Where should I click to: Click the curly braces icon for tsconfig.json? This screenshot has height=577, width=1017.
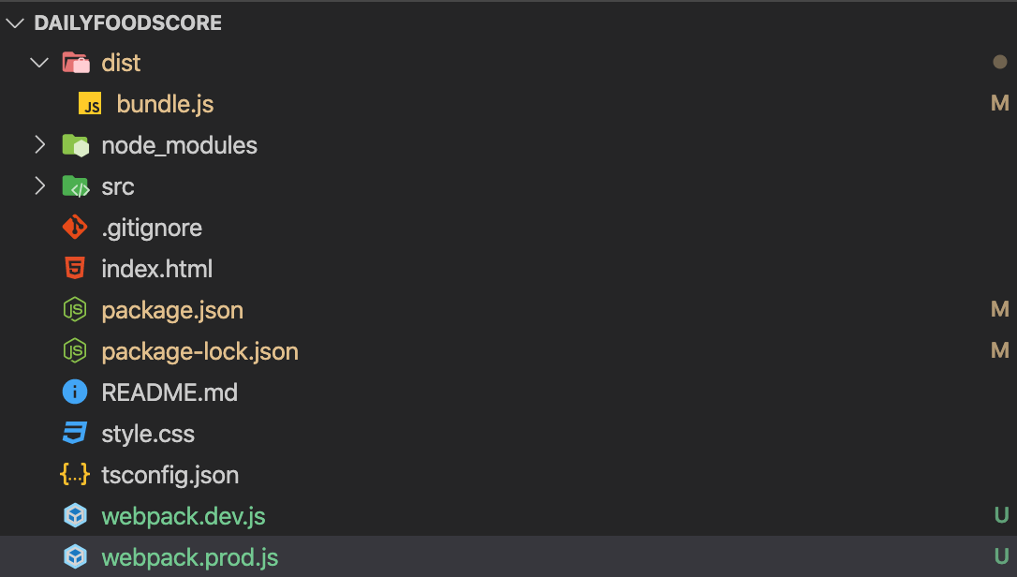click(75, 475)
